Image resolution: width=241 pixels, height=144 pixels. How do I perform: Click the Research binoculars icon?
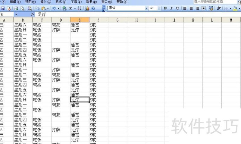pyautogui.click(x=30, y=8)
